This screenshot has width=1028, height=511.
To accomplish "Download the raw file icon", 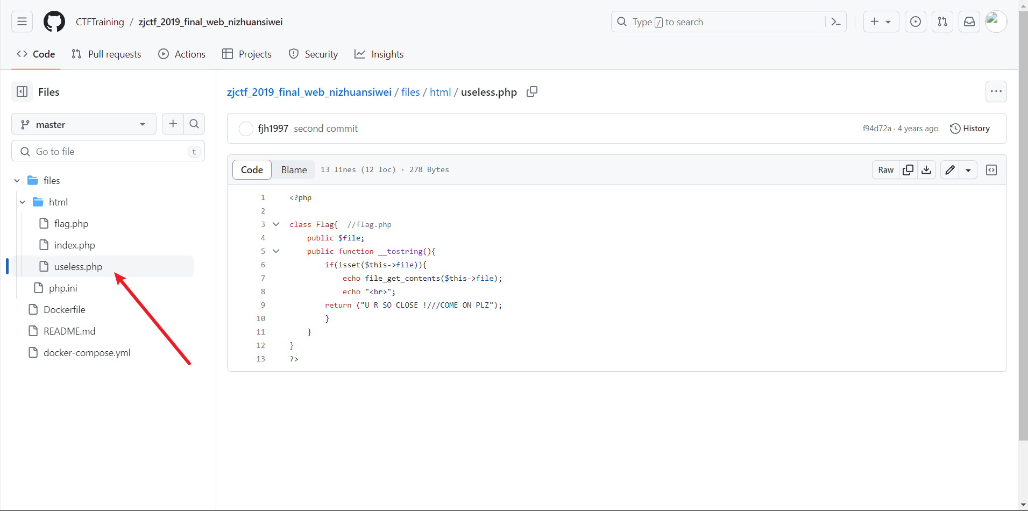I will click(926, 170).
